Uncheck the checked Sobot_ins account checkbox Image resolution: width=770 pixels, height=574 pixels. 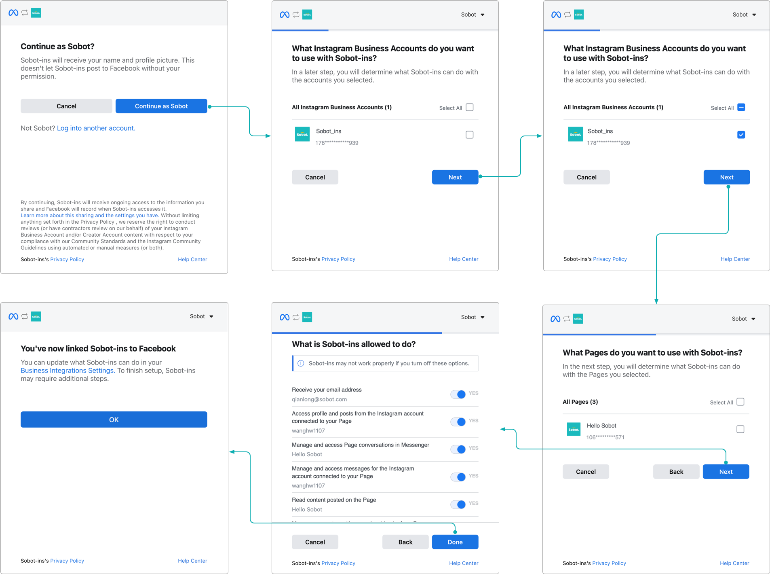point(741,135)
